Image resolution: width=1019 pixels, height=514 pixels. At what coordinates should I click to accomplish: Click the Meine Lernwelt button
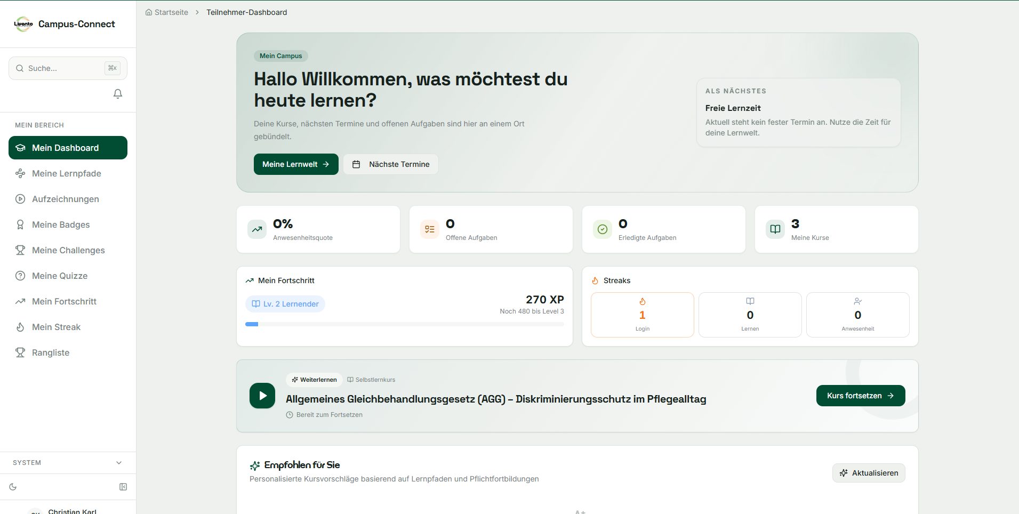(x=296, y=164)
